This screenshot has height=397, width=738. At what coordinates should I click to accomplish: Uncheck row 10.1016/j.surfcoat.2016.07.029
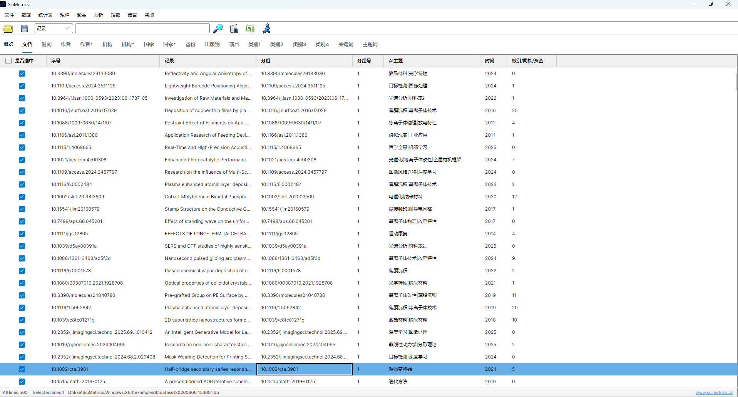[x=22, y=111]
